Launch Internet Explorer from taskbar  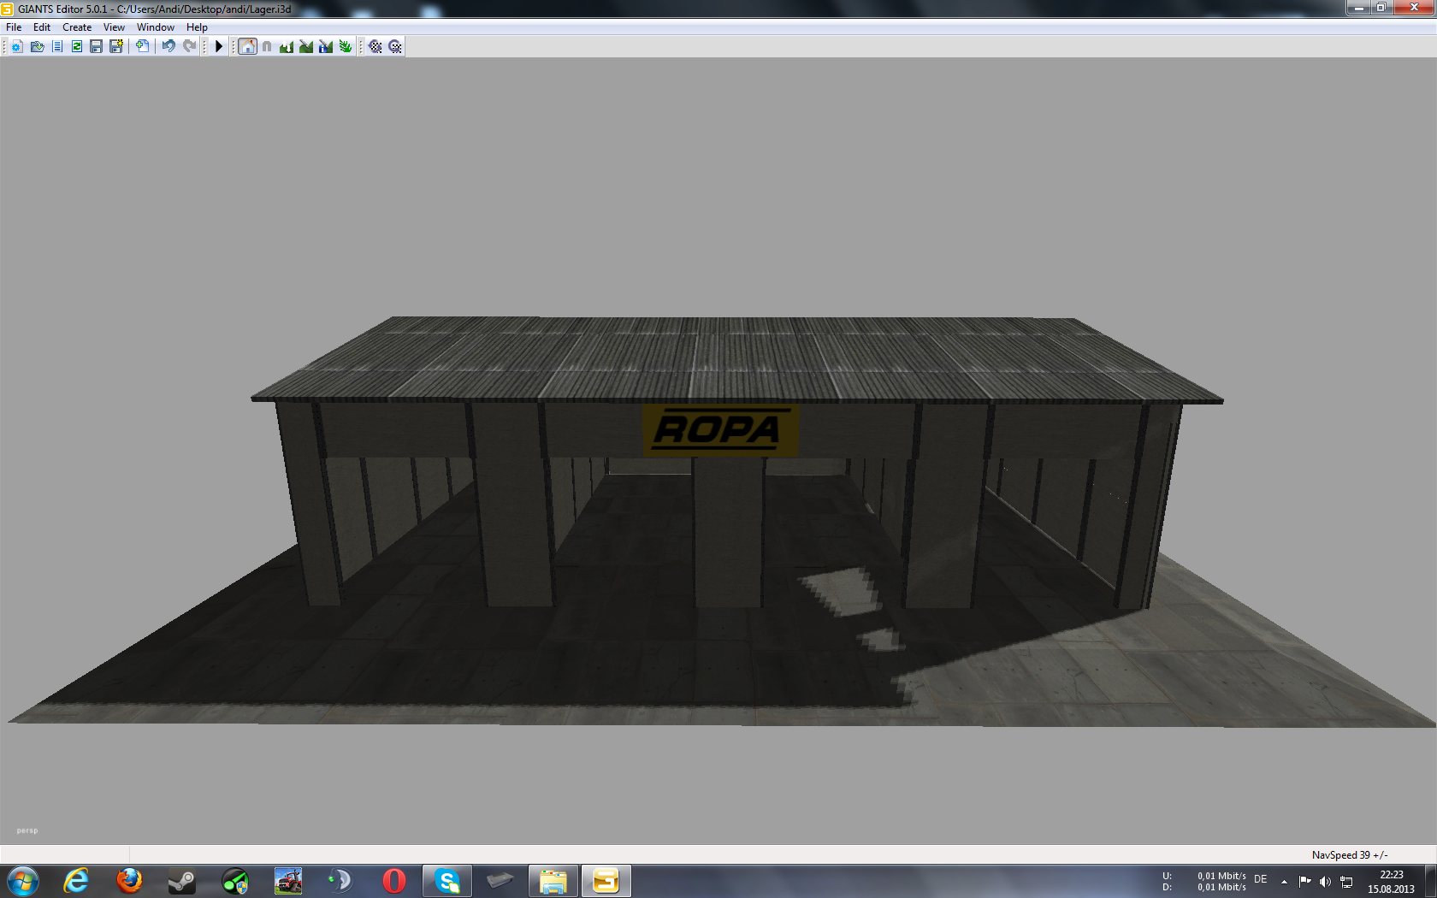tap(77, 881)
